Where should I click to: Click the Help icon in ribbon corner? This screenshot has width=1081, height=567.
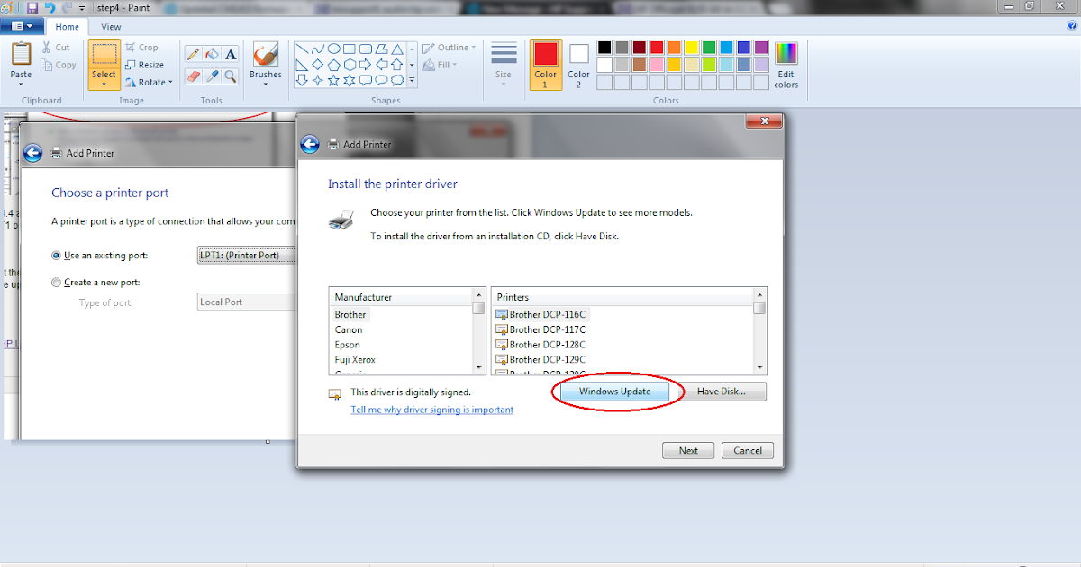click(1073, 27)
